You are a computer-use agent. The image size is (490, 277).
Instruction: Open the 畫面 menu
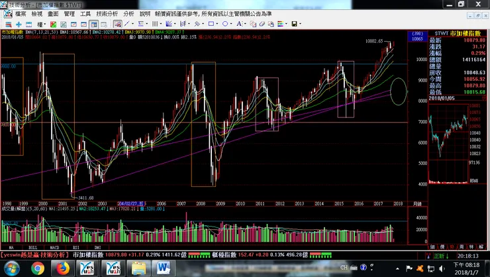pyautogui.click(x=53, y=14)
